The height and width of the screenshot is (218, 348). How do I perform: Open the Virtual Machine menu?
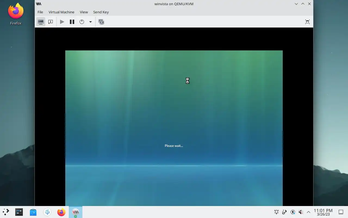pyautogui.click(x=61, y=12)
